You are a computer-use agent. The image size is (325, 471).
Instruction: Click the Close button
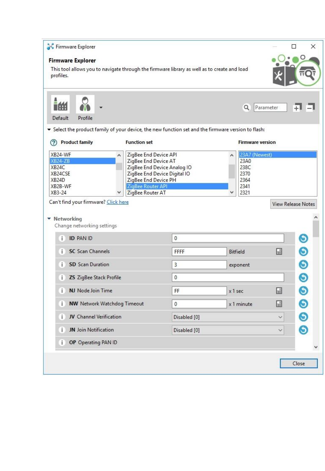click(299, 363)
